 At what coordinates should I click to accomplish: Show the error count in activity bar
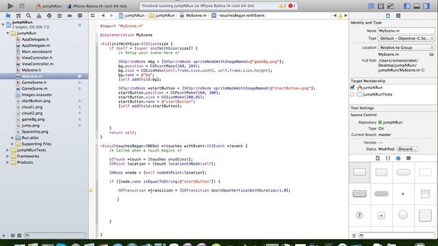(292, 6)
